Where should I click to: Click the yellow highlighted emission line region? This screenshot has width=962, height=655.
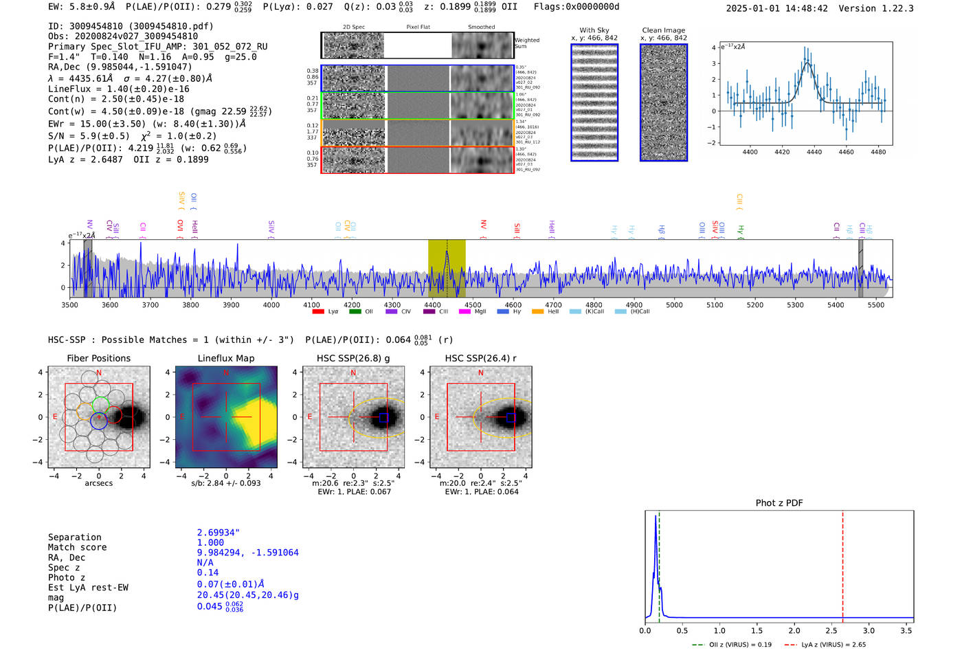pyautogui.click(x=447, y=269)
